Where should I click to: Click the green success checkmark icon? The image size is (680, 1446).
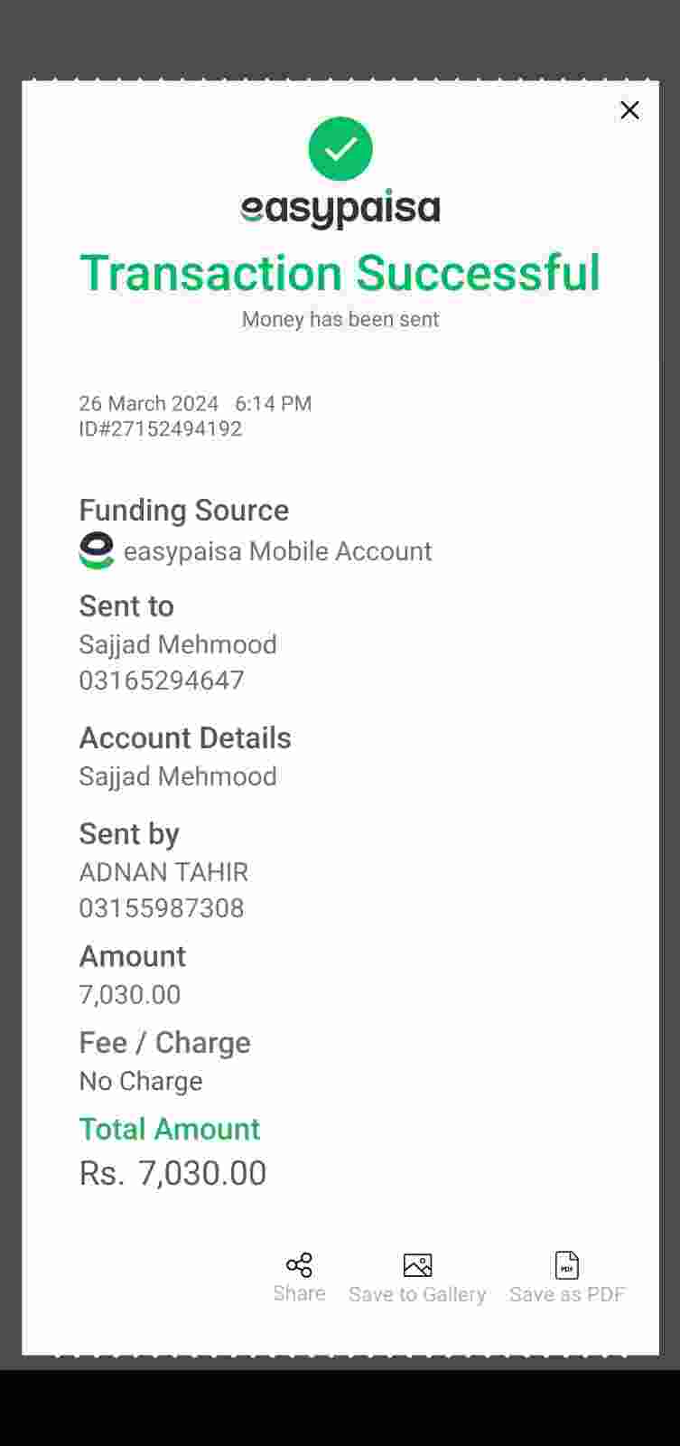340,149
